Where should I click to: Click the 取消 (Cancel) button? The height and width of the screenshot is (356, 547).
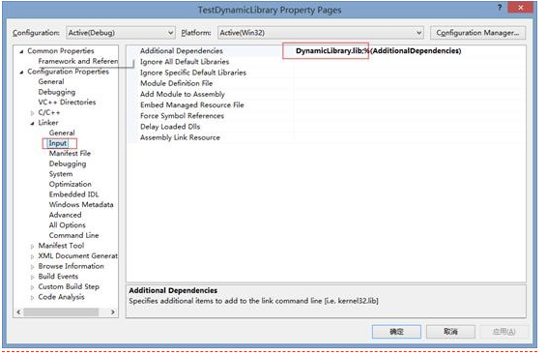pos(450,332)
